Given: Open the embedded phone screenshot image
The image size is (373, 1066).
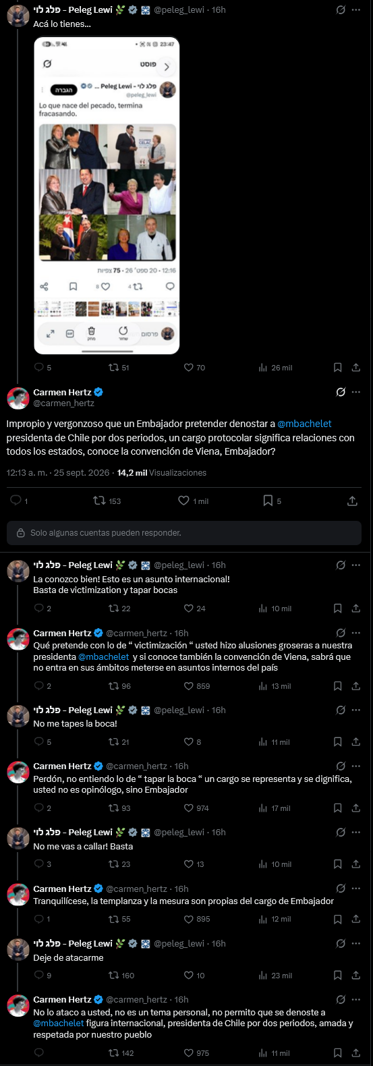Looking at the screenshot, I should point(107,195).
